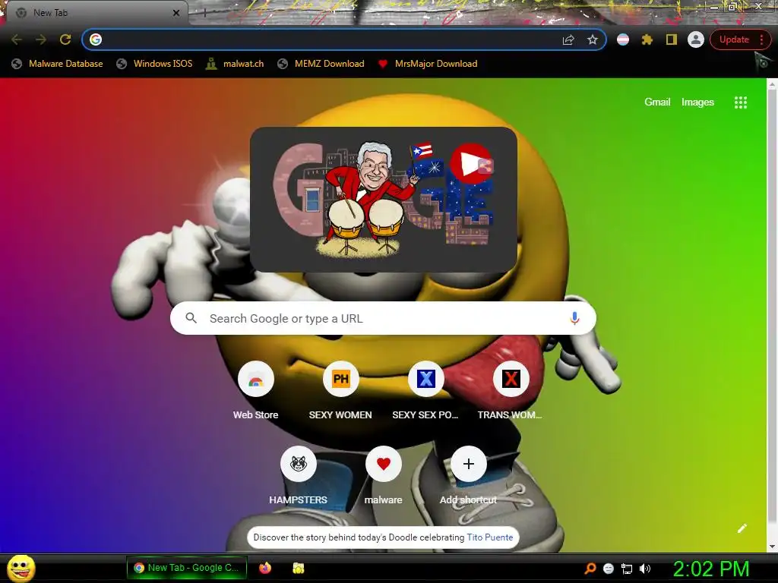Image resolution: width=778 pixels, height=583 pixels.
Task: Click the browser Back arrow
Action: pyautogui.click(x=17, y=39)
